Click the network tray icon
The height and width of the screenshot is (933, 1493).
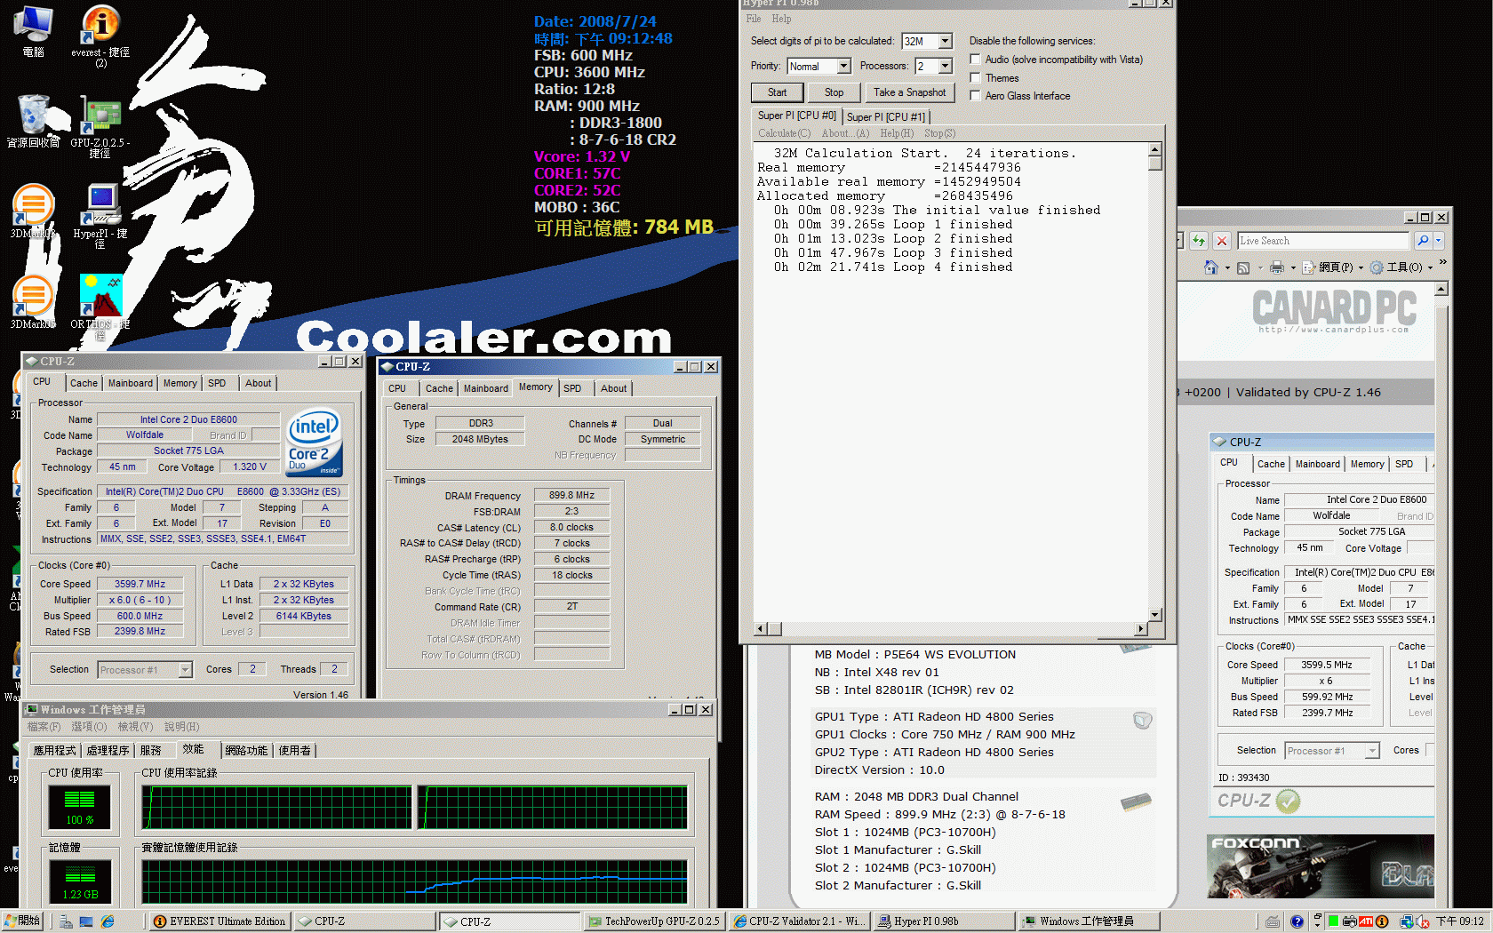(1407, 921)
